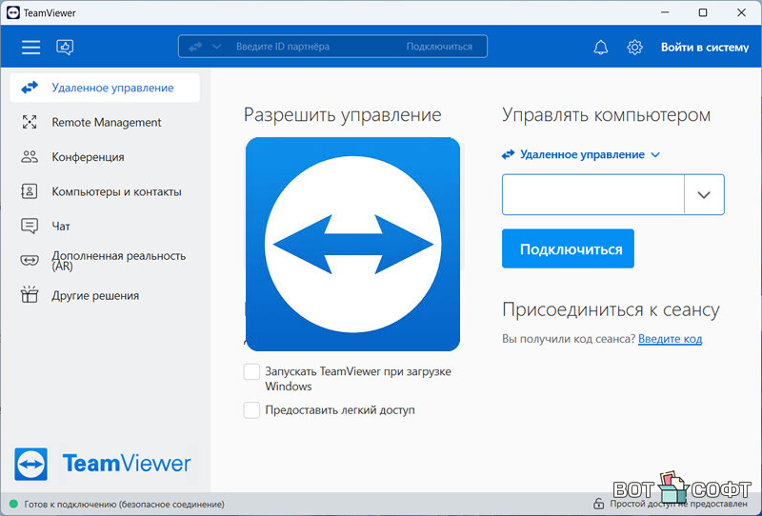This screenshot has height=516, width=762.
Task: Click the Готов к подключению status text
Action: click(x=125, y=504)
